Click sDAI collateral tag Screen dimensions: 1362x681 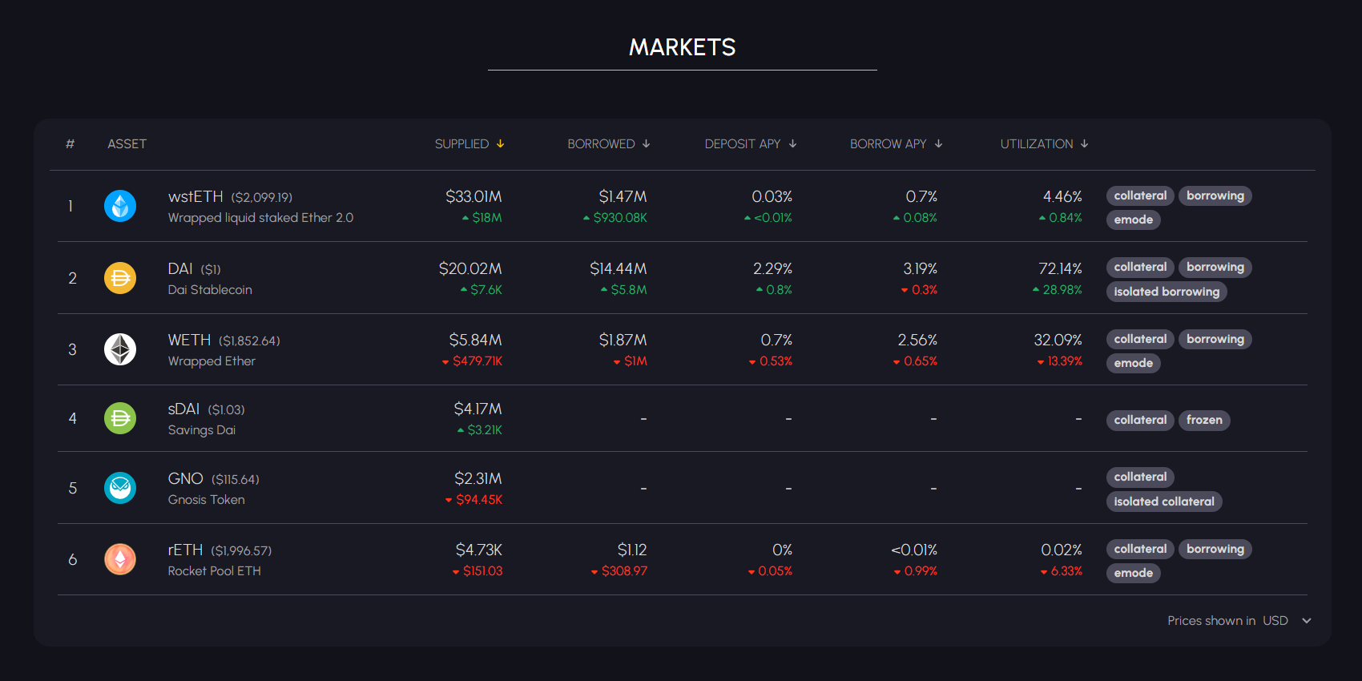coord(1140,420)
